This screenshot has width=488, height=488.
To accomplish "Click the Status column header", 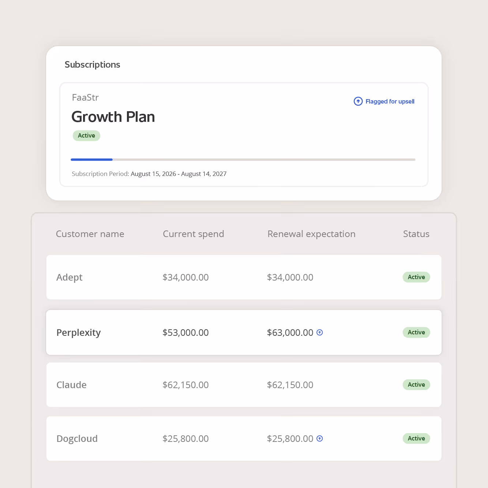I will [416, 234].
